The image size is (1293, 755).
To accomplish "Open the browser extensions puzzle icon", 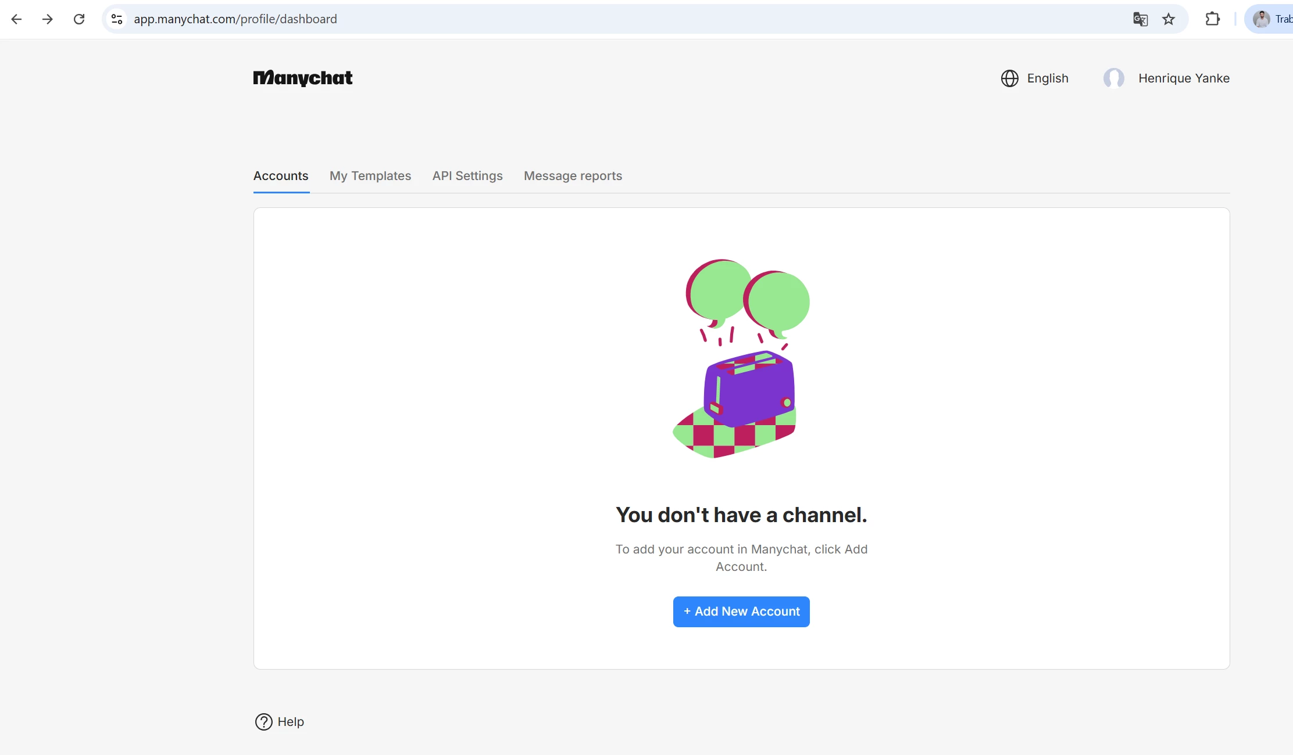I will click(1213, 19).
